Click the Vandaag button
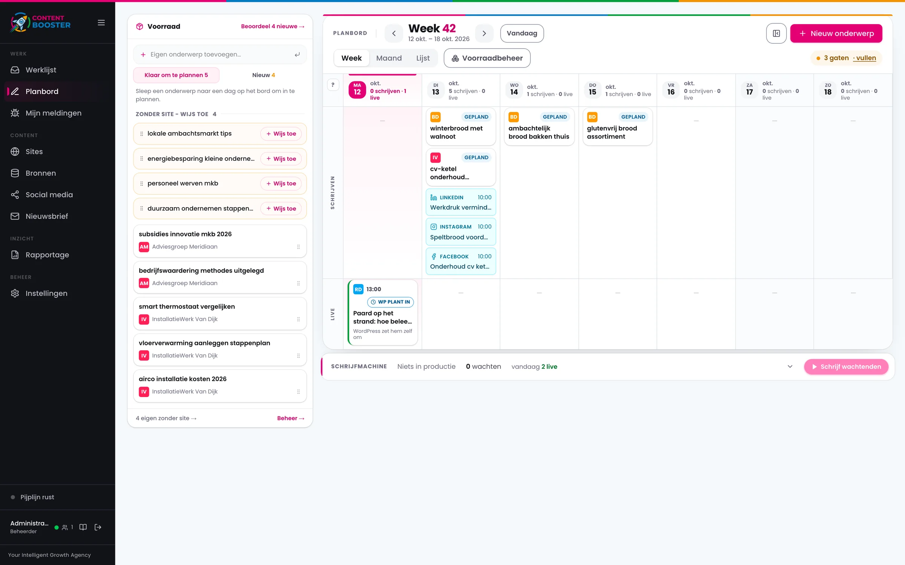This screenshot has width=905, height=565. coord(522,33)
